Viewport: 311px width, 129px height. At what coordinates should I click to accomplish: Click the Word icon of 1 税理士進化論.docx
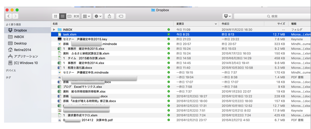point(59,68)
